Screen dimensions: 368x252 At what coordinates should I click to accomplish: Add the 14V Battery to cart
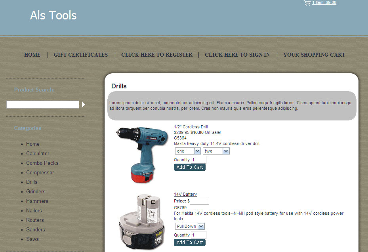[190, 242]
